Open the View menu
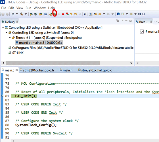The width and height of the screenshot is (159, 142). tap(20, 8)
